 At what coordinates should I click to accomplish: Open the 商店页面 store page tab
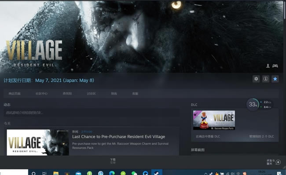(15, 94)
